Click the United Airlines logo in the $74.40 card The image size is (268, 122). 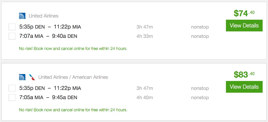click(x=22, y=16)
